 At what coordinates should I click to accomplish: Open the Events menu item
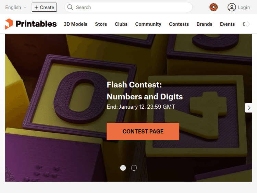click(x=227, y=24)
